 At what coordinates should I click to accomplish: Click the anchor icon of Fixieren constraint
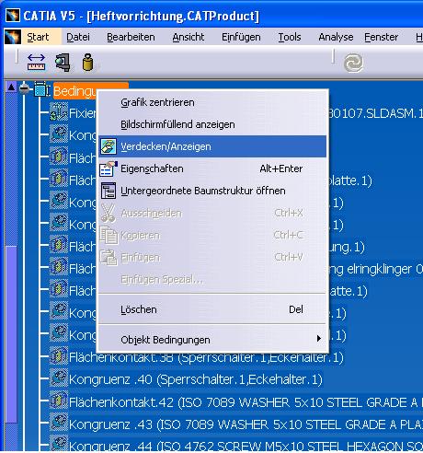(58, 112)
